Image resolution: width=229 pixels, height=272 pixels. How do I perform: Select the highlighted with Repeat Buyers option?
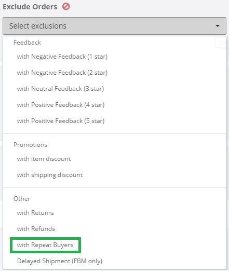click(45, 245)
